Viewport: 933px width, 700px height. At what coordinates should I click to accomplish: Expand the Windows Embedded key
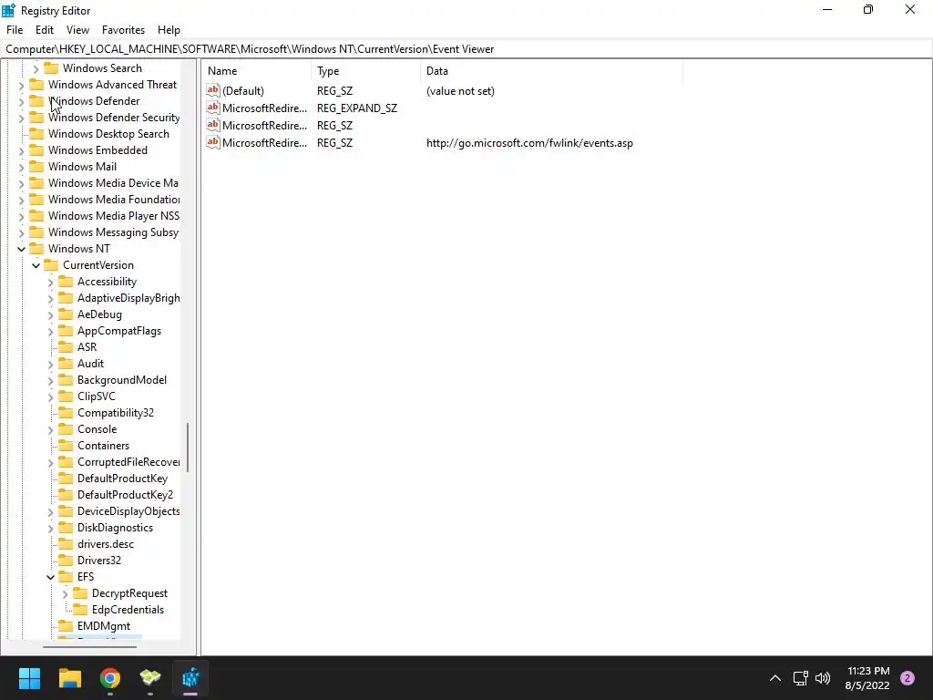(x=22, y=151)
